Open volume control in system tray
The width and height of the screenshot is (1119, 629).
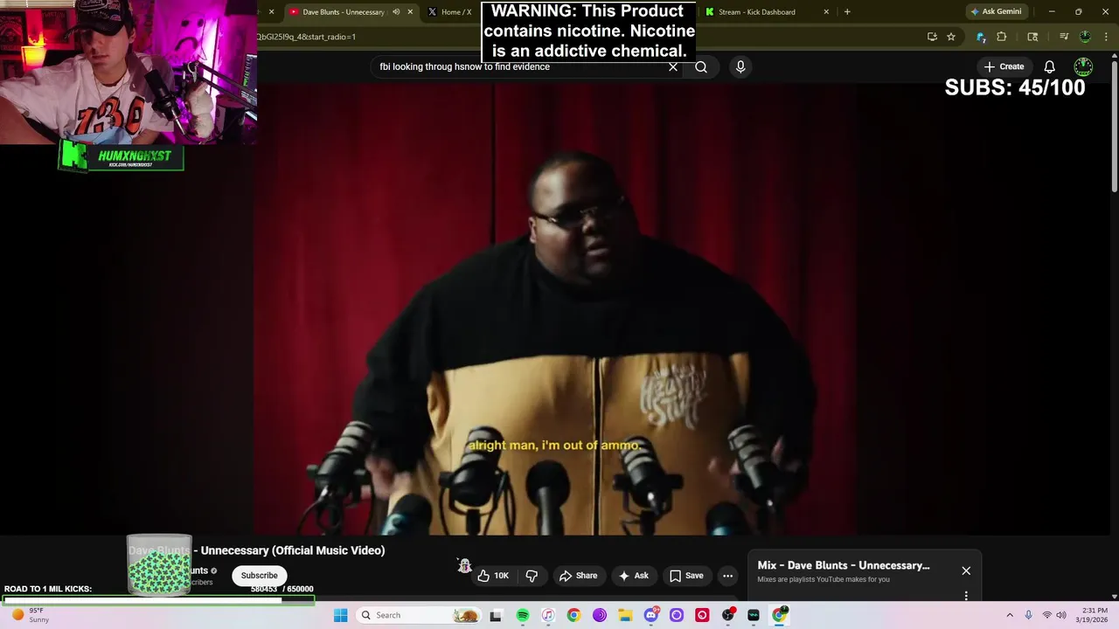pos(1061,615)
